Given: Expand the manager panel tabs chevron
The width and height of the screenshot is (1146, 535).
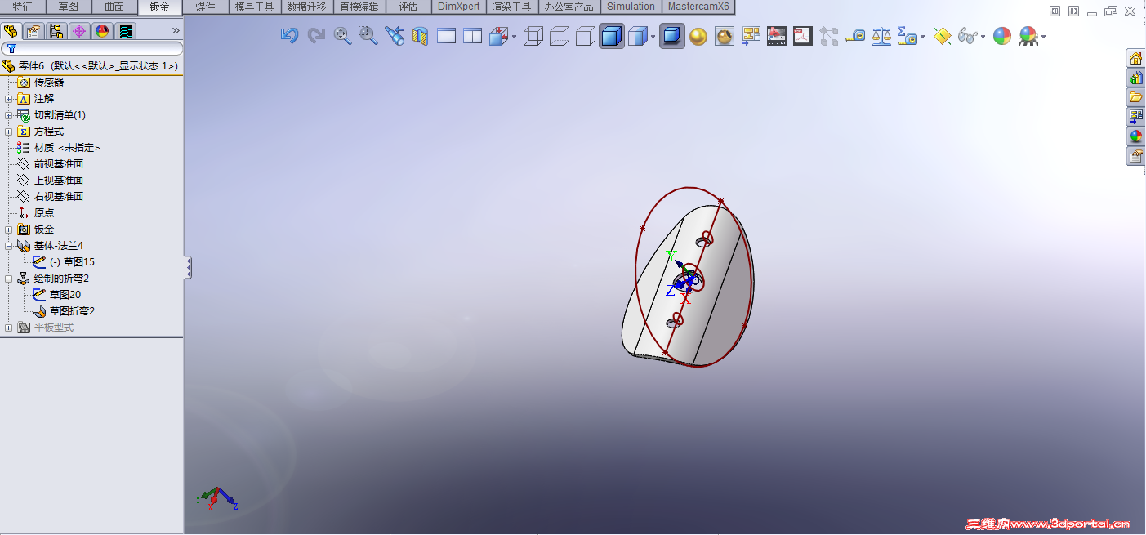Looking at the screenshot, I should point(176,31).
